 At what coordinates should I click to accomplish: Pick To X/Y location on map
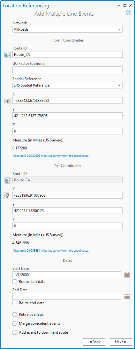coord(6,195)
